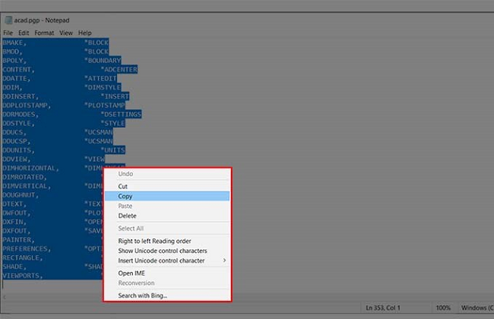The height and width of the screenshot is (319, 494).
Task: Choose Select All in context menu
Action: (167, 229)
